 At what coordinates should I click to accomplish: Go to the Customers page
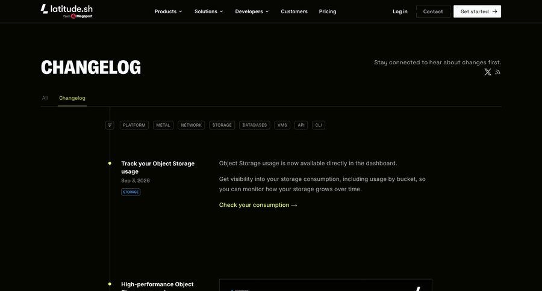294,11
